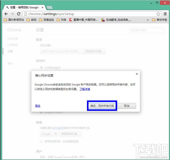
Task: Click the browser Forward arrow
Action: pos(12,14)
